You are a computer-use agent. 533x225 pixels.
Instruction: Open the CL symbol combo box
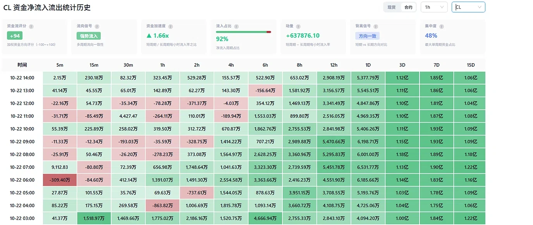point(468,7)
